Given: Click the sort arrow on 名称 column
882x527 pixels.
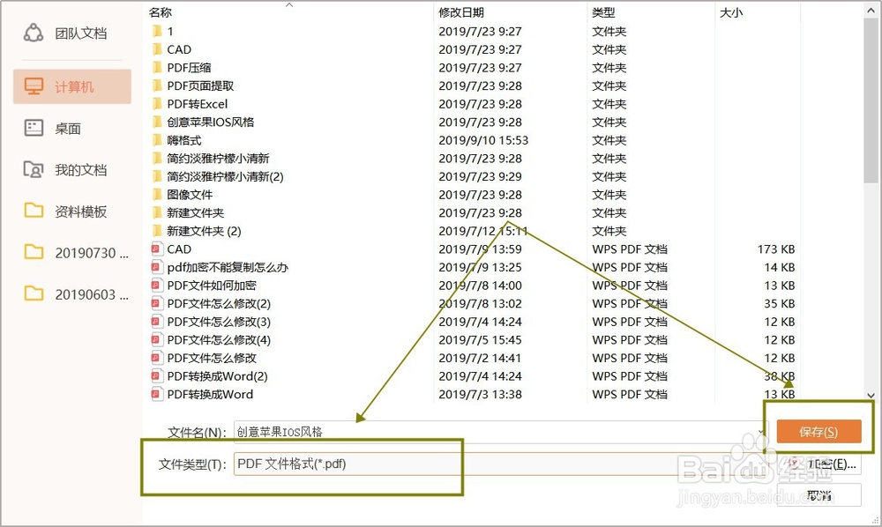Looking at the screenshot, I should coord(288,7).
